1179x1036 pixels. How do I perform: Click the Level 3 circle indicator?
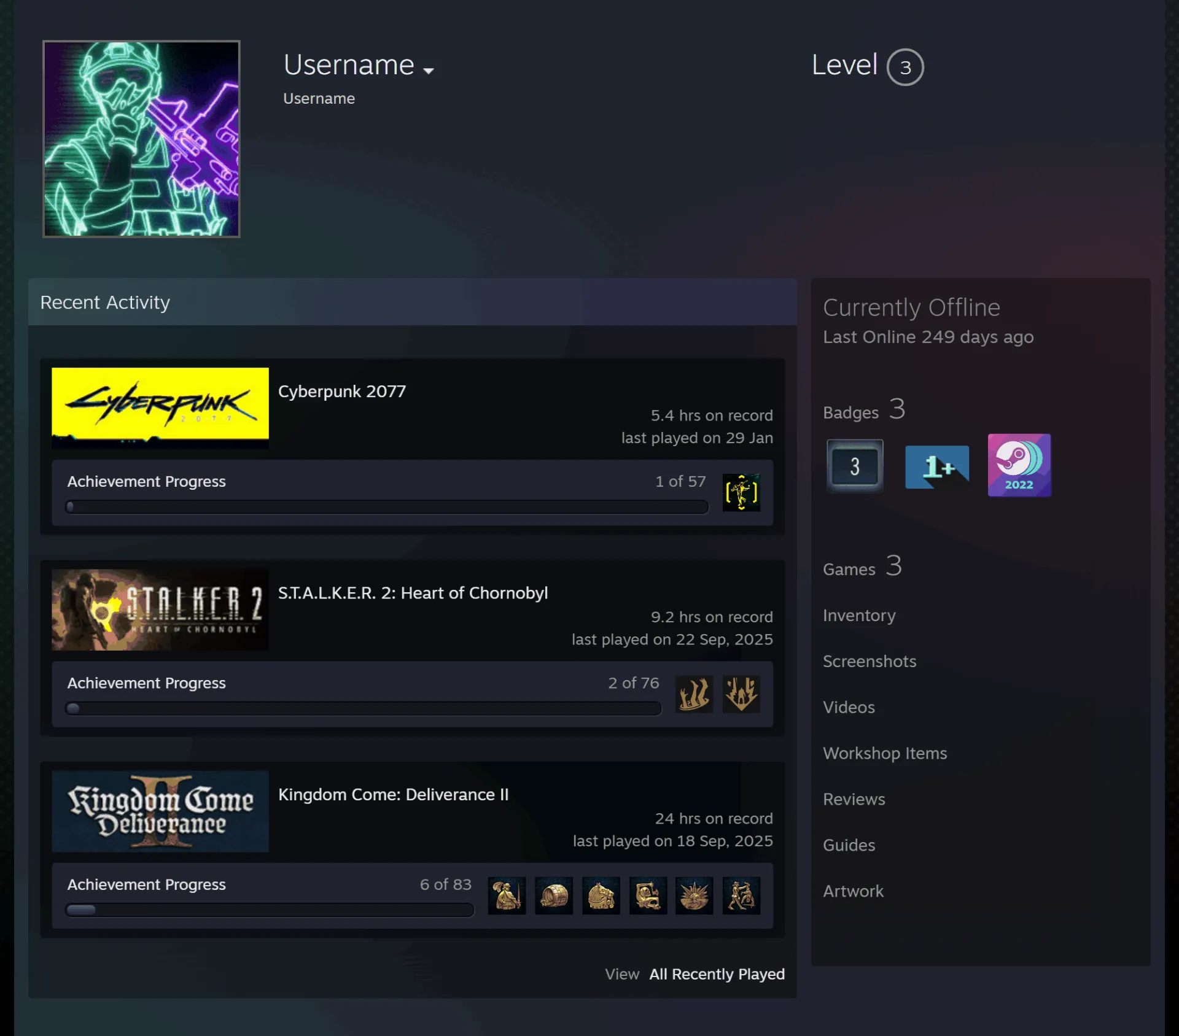coord(905,67)
